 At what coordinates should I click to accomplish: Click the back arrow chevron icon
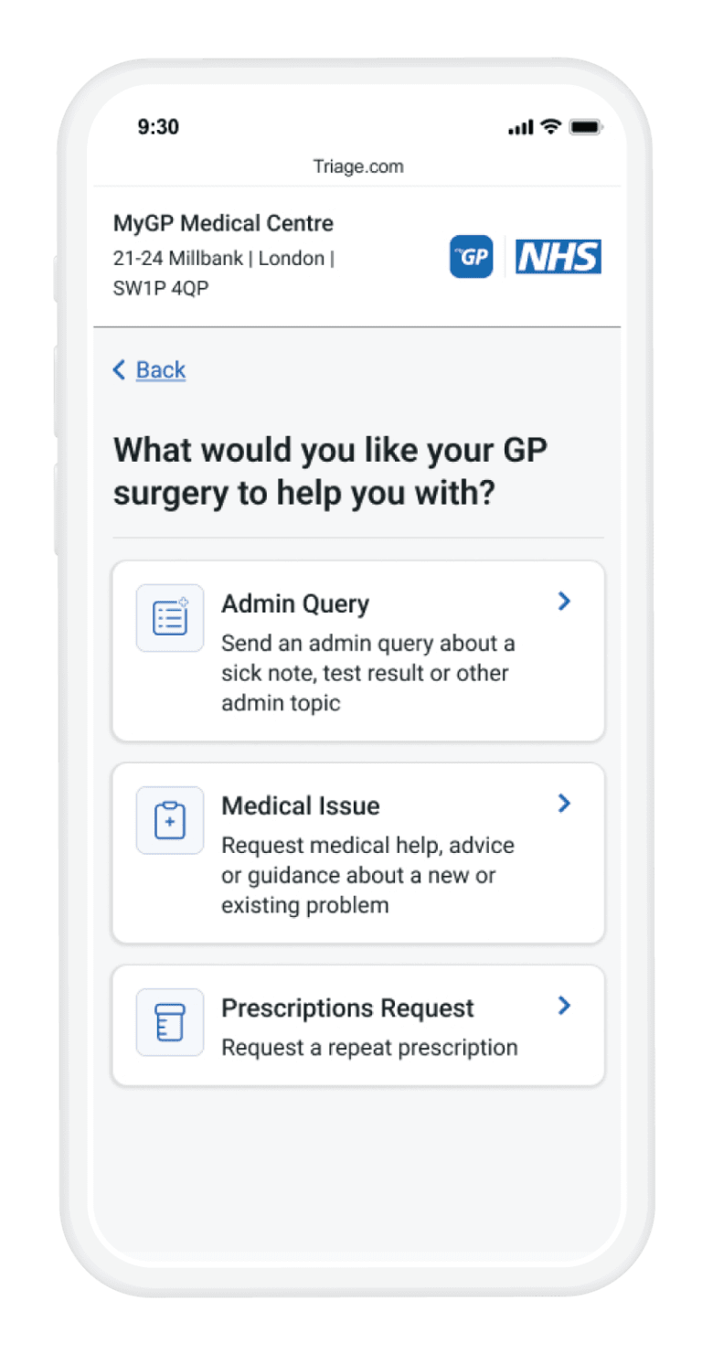[x=119, y=369]
